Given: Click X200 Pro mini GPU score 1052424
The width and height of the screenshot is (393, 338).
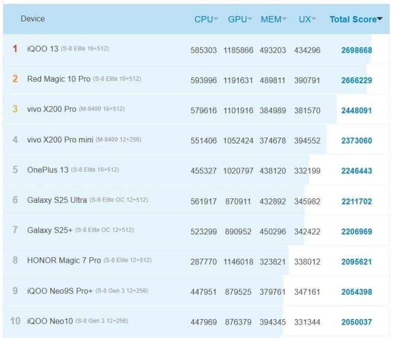Looking at the screenshot, I should click(x=238, y=141).
